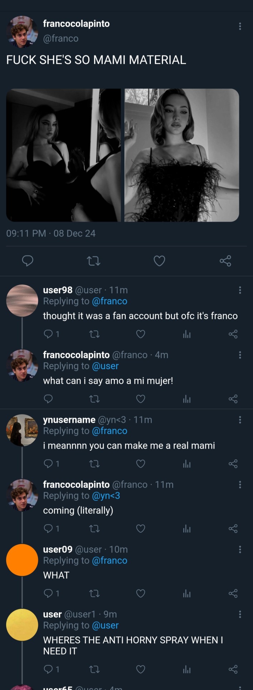Open user09's orange profile avatar
253x690 pixels.
pyautogui.click(x=22, y=560)
